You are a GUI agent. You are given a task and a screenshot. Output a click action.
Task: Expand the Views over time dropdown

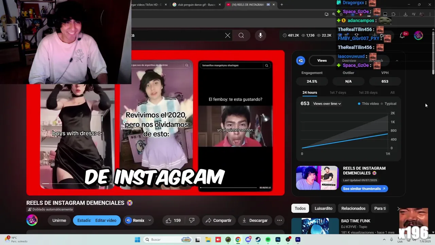click(327, 103)
